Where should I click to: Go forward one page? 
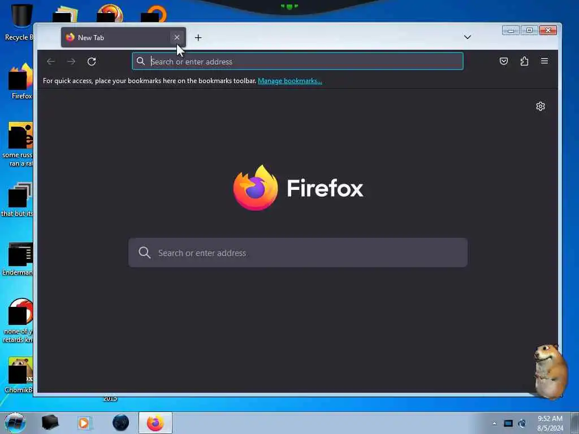[71, 62]
